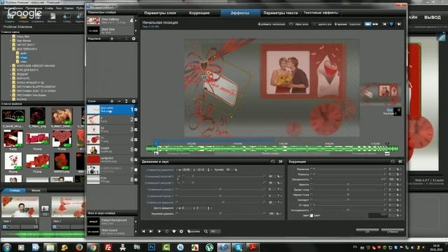Toggle visibility checkbox of layer 3
The width and height of the screenshot is (448, 252).
click(136, 129)
